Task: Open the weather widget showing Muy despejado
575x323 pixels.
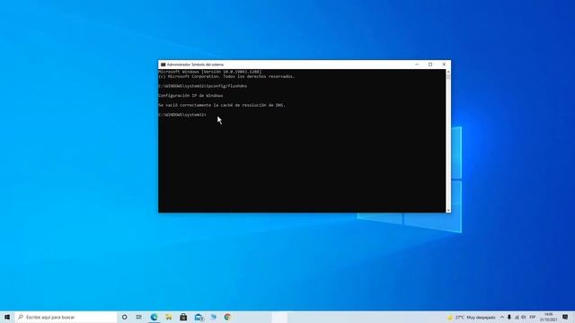Action: point(471,318)
